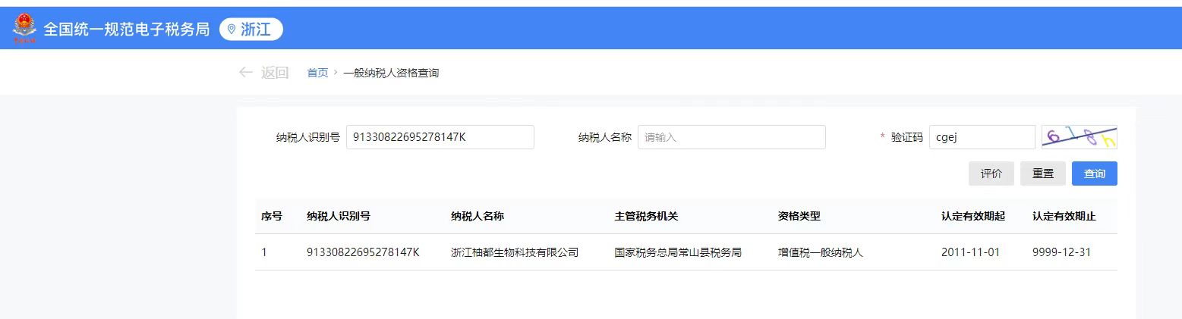Click the back arrow next to 返回
Viewport: 1182px width, 319px height.
(245, 73)
